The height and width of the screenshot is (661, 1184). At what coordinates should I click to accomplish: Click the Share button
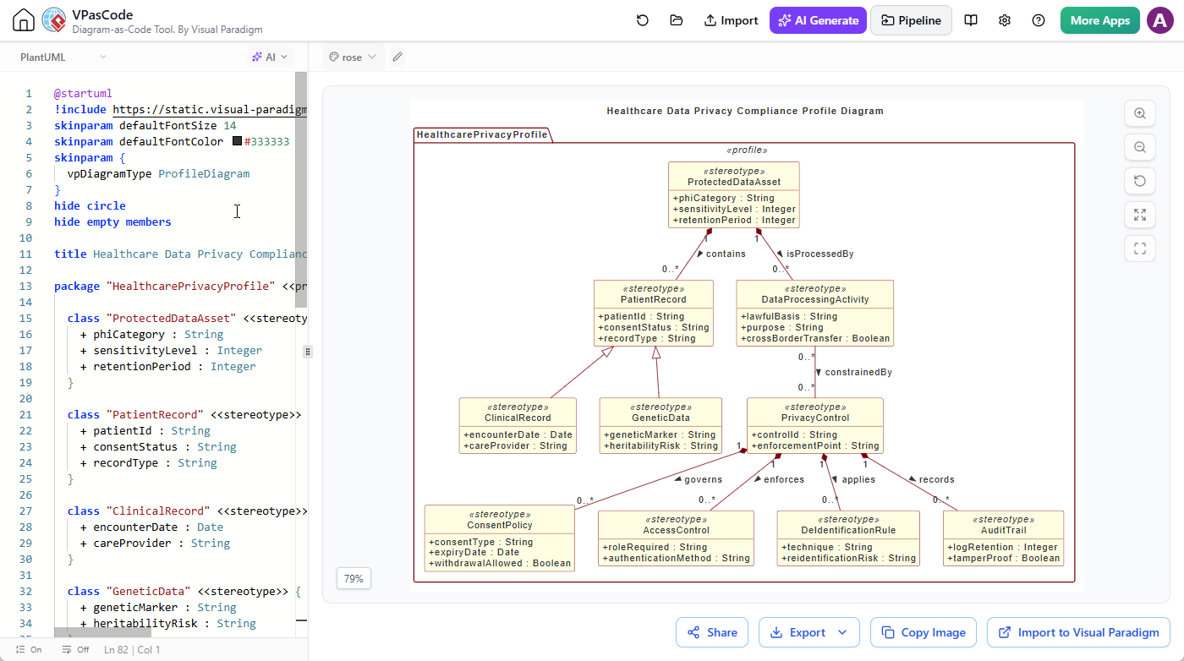coord(711,632)
